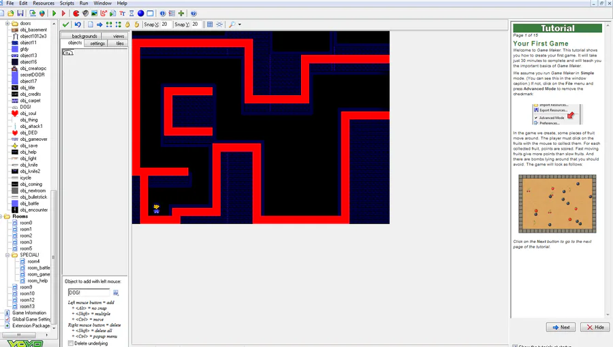Image resolution: width=613 pixels, height=347 pixels.
Task: Undo the last room change
Action: point(78,24)
